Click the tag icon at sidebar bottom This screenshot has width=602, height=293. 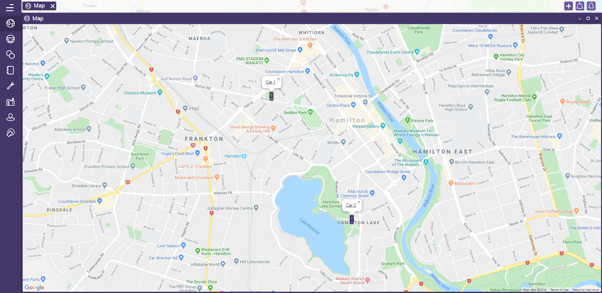click(11, 133)
